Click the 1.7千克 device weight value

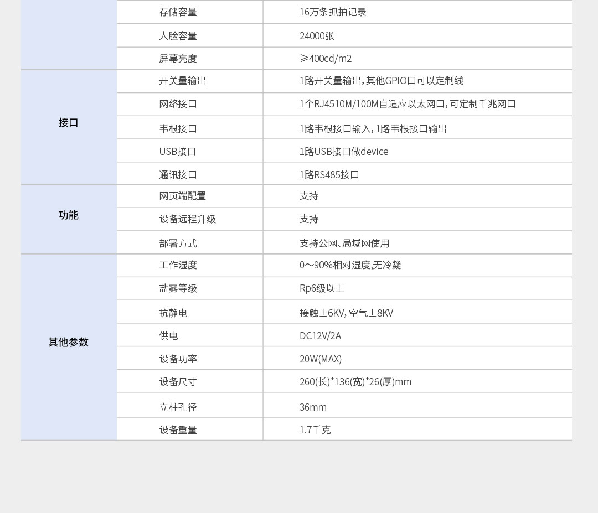[x=315, y=430]
